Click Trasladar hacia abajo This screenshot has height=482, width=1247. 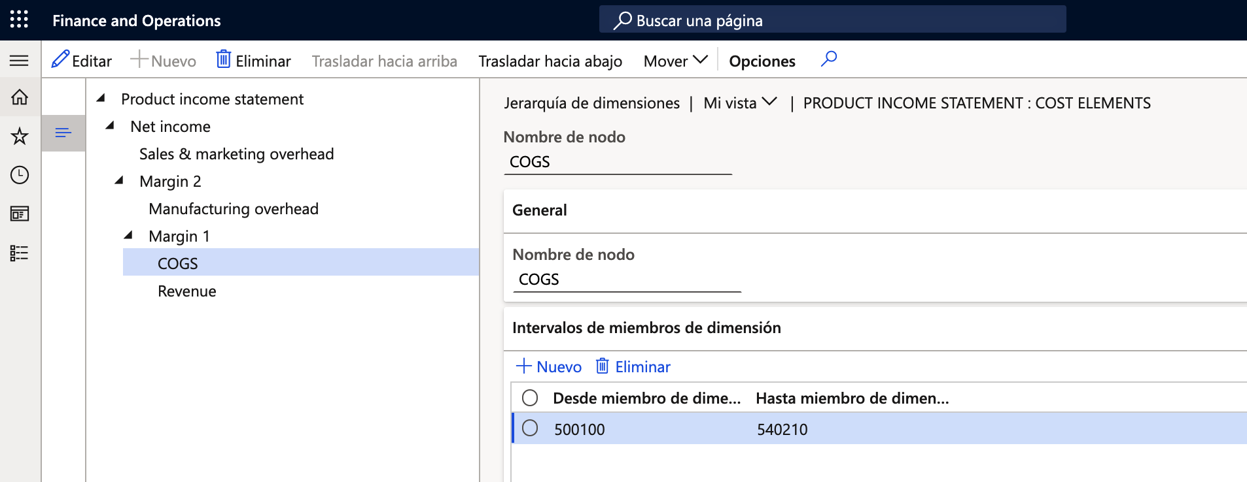click(x=550, y=61)
